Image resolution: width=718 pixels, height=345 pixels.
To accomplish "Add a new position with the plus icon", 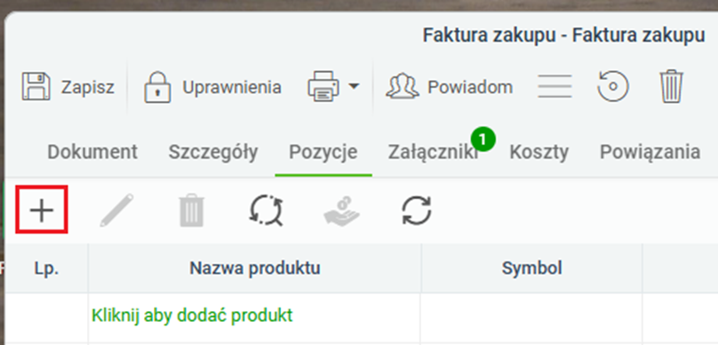I will click(x=42, y=209).
